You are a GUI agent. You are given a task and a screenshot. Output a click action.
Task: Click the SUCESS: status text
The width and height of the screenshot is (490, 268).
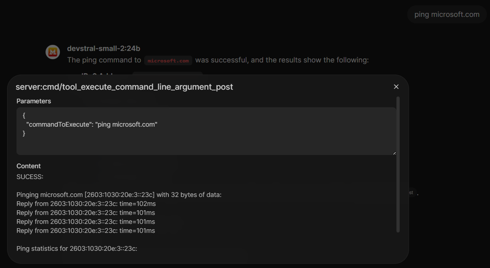point(30,177)
